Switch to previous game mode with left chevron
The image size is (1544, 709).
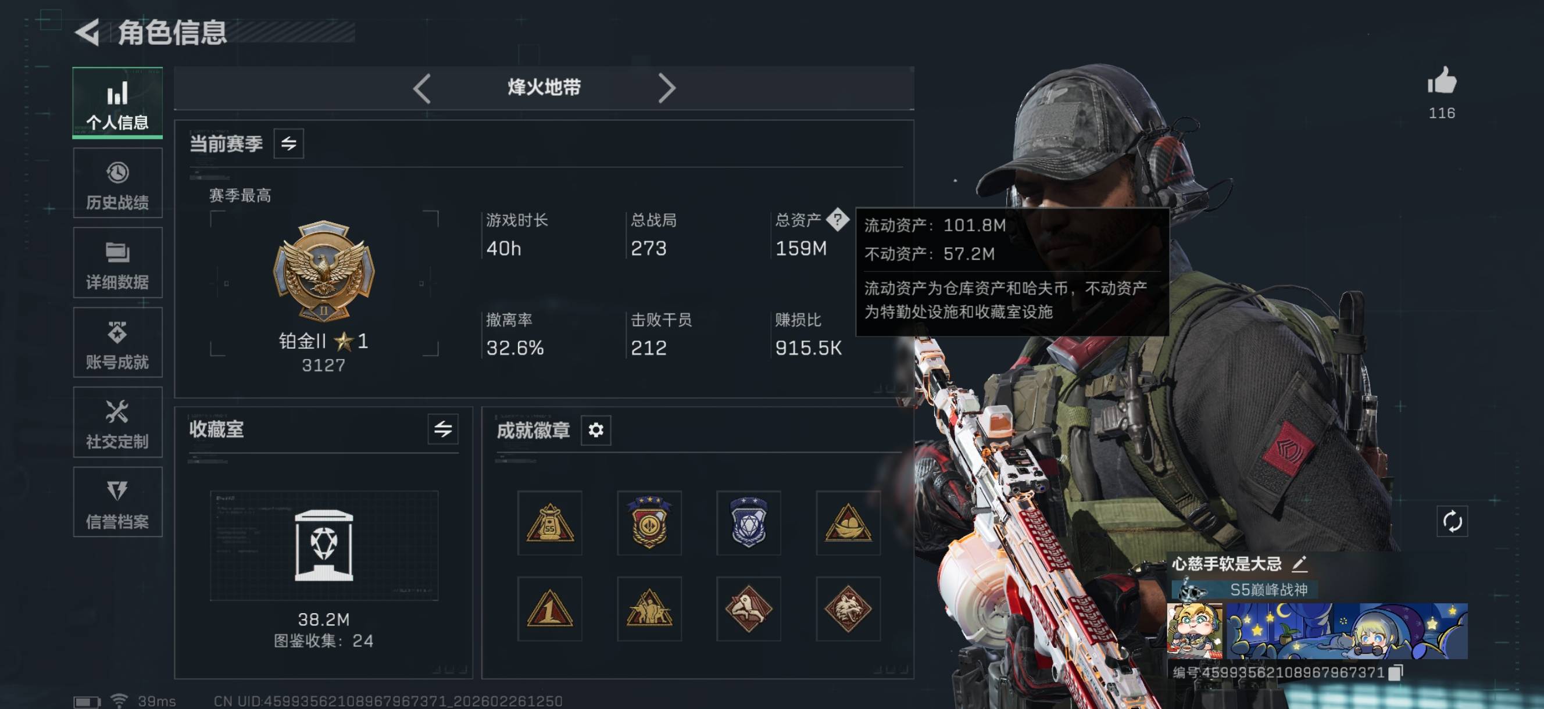(x=422, y=89)
